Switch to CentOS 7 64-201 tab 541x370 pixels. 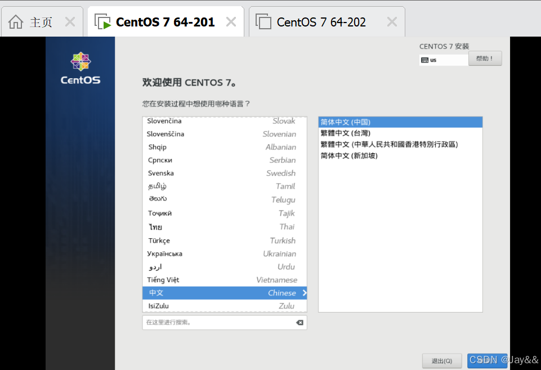(x=166, y=22)
